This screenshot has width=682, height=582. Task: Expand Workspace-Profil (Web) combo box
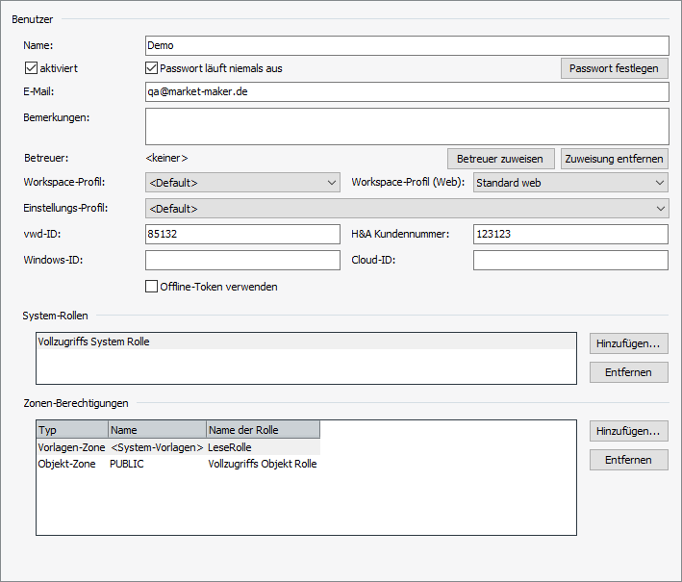(570, 183)
